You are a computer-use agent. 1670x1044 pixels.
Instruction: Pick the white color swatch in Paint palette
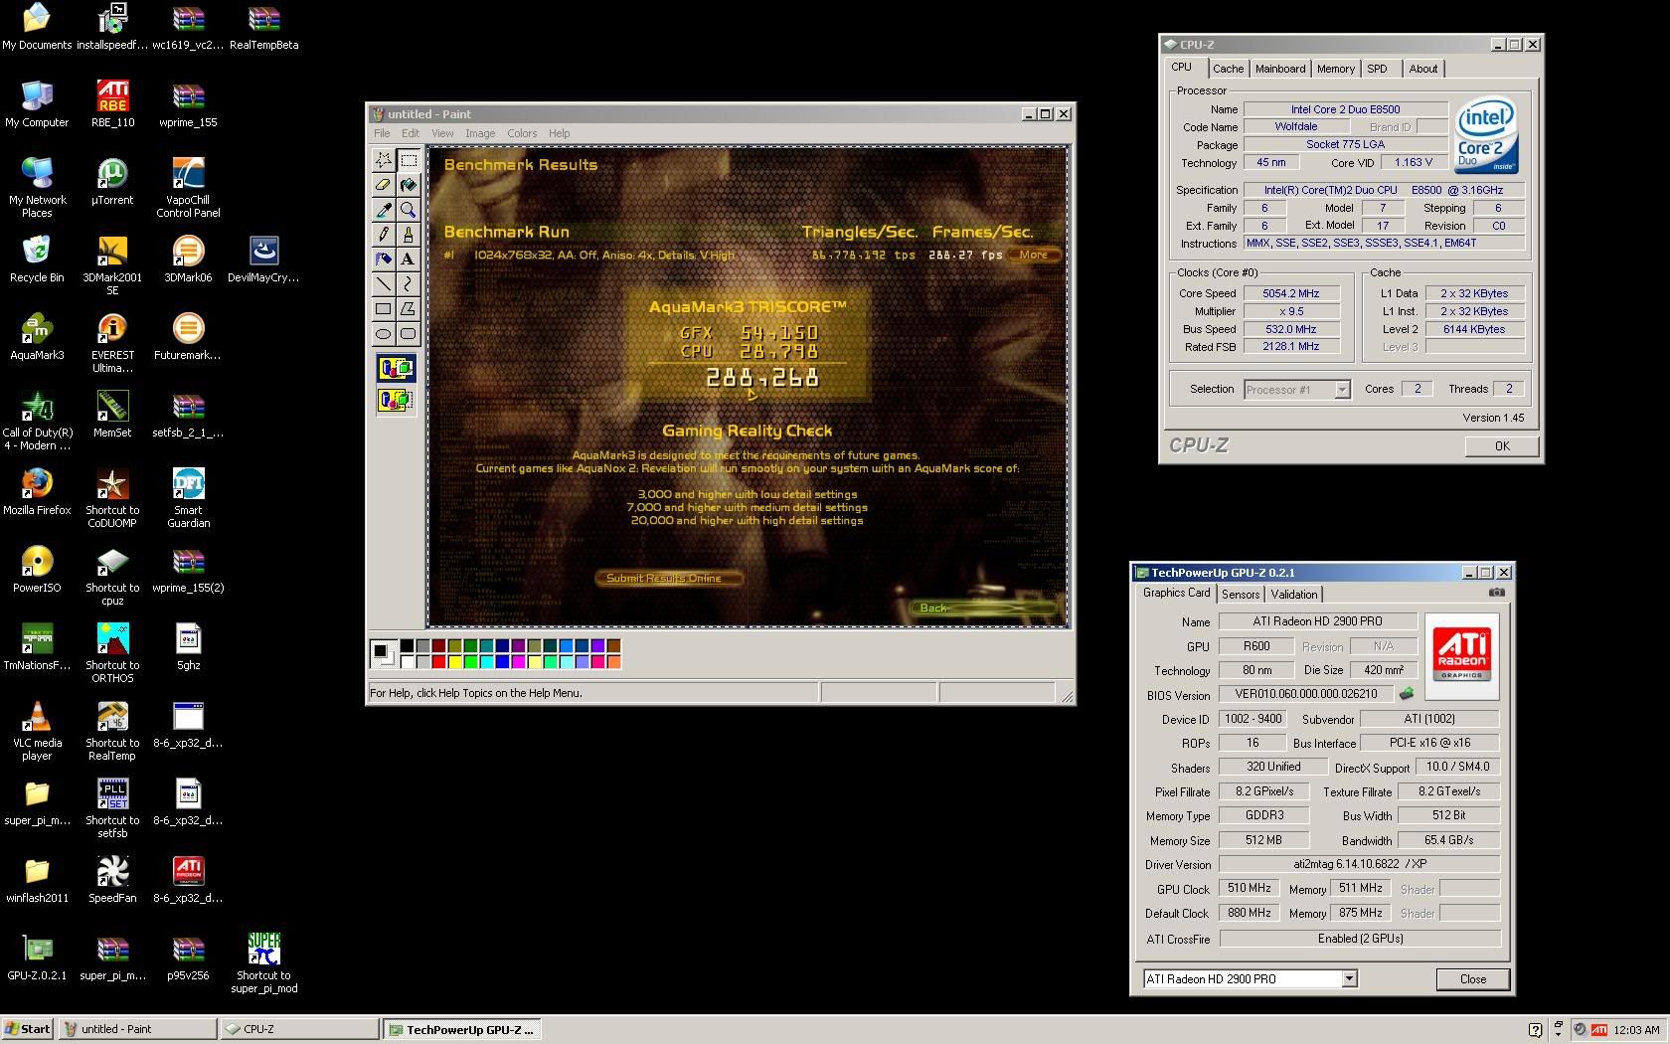point(407,661)
